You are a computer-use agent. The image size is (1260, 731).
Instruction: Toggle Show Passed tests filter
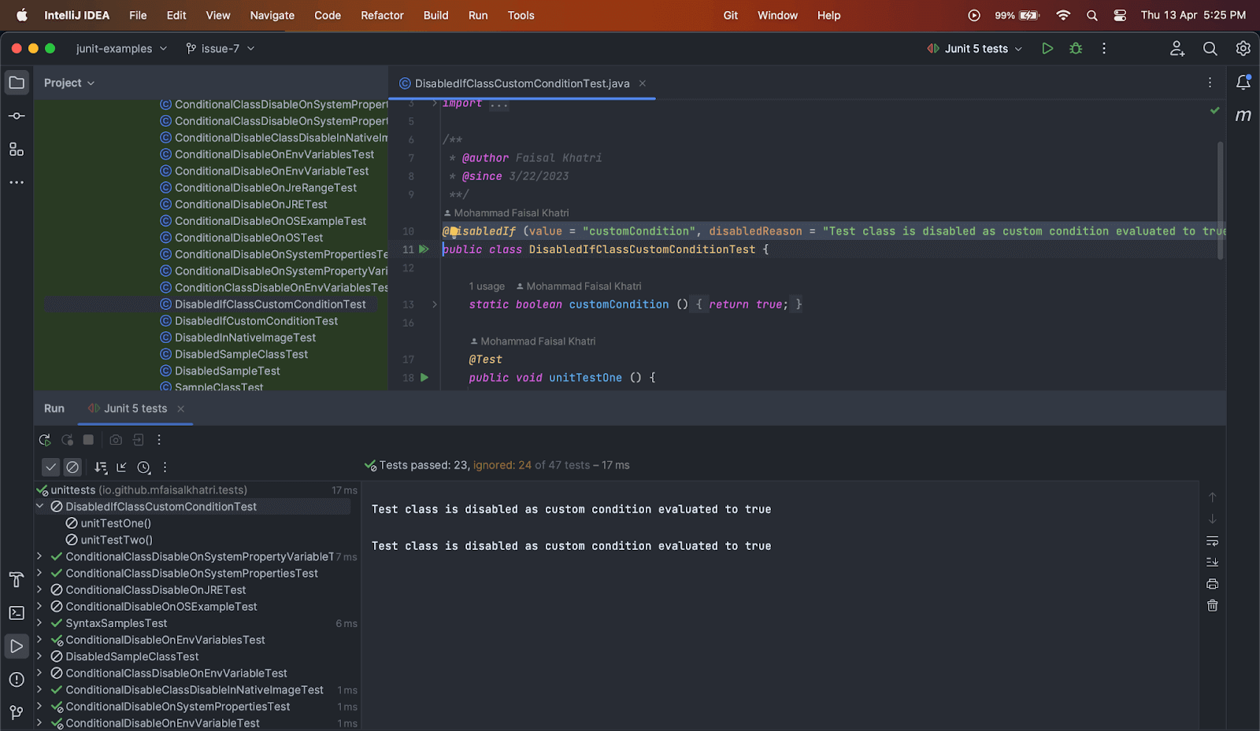(50, 467)
